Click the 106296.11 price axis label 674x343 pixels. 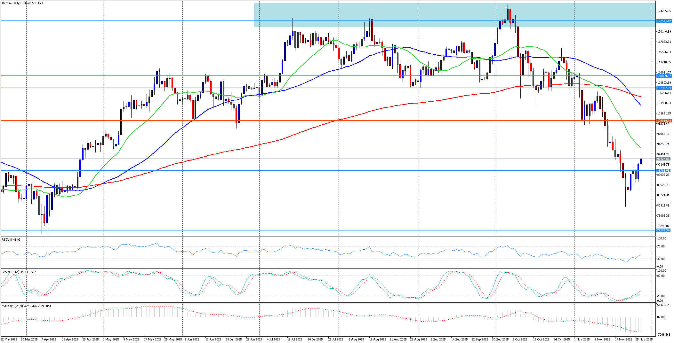click(x=664, y=93)
